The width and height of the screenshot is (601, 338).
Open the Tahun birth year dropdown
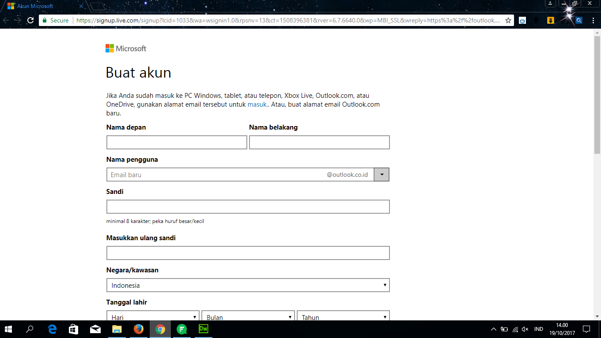click(x=344, y=316)
